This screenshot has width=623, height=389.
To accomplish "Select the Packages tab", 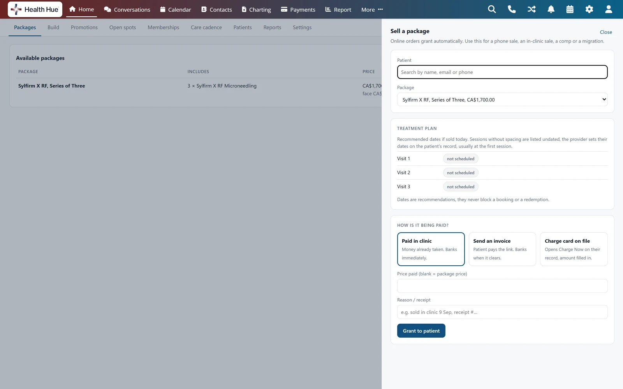I will point(25,28).
